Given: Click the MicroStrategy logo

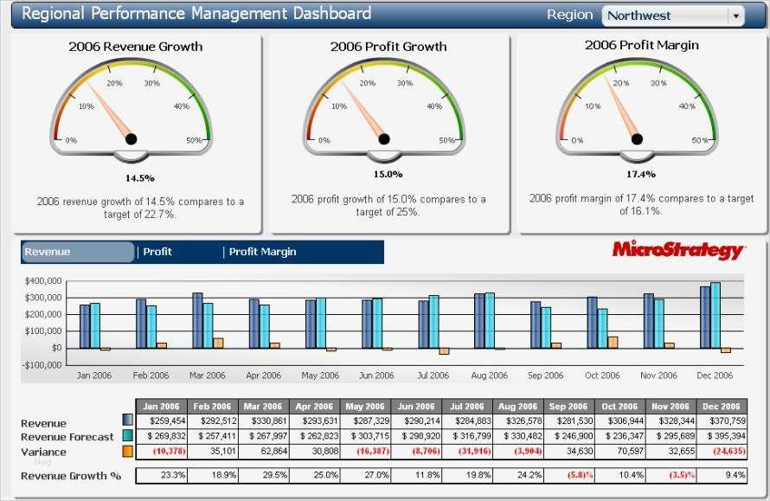Looking at the screenshot, I should pos(678,250).
